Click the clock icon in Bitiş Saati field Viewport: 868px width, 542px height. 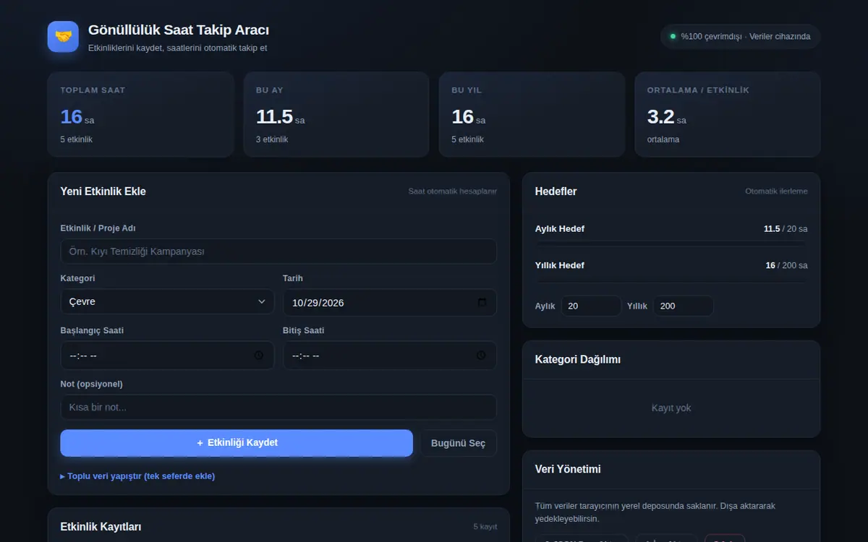tap(481, 356)
